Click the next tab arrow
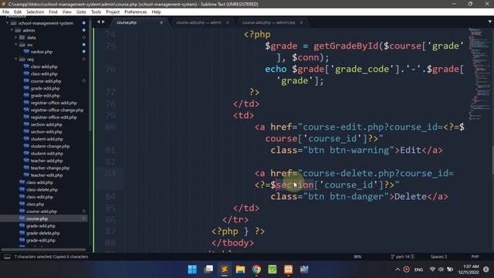This screenshot has height=278, width=494. [103, 22]
